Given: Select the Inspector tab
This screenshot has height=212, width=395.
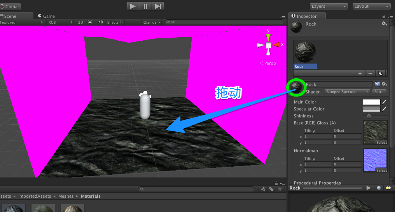Looking at the screenshot, I should (x=307, y=16).
